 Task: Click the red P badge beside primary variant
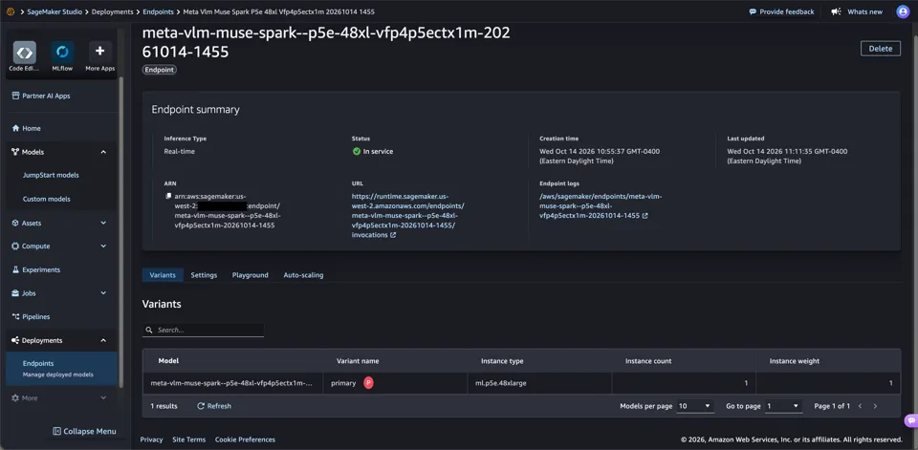point(368,383)
